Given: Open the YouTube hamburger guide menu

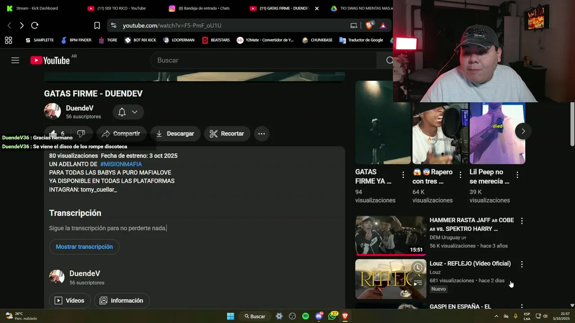Looking at the screenshot, I should pos(15,60).
